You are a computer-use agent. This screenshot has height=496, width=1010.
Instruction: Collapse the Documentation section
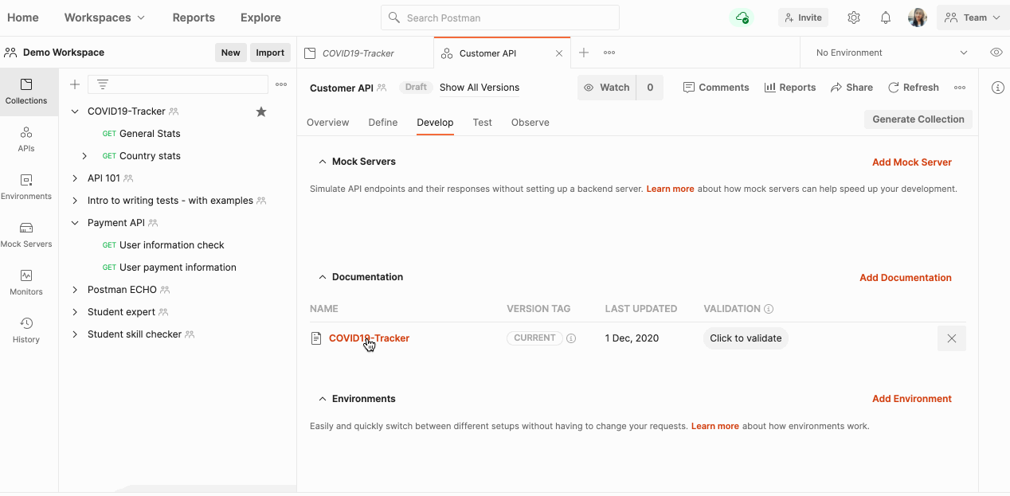coord(323,277)
